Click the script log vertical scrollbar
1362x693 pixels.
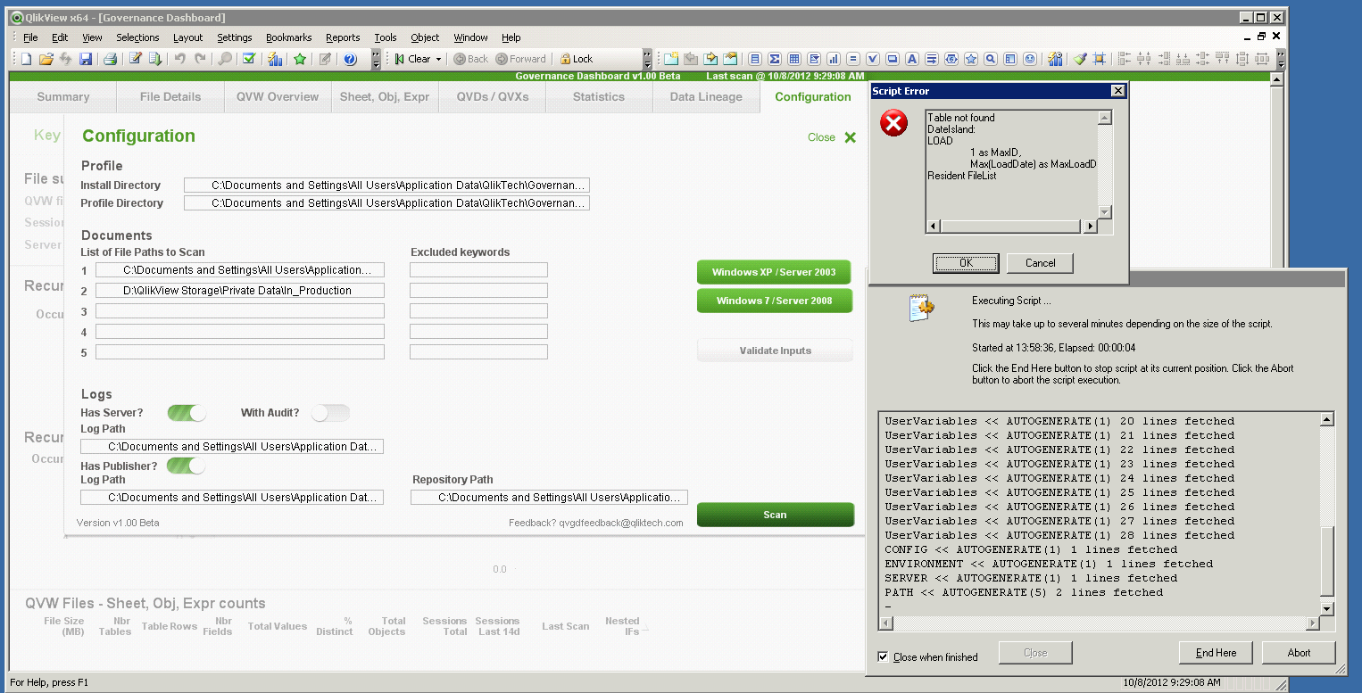click(x=1327, y=513)
